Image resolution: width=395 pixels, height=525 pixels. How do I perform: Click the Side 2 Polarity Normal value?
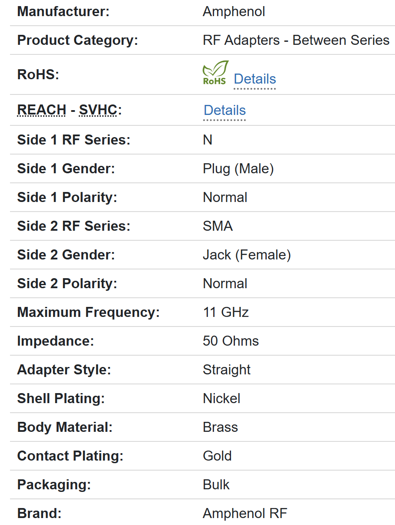pyautogui.click(x=225, y=284)
